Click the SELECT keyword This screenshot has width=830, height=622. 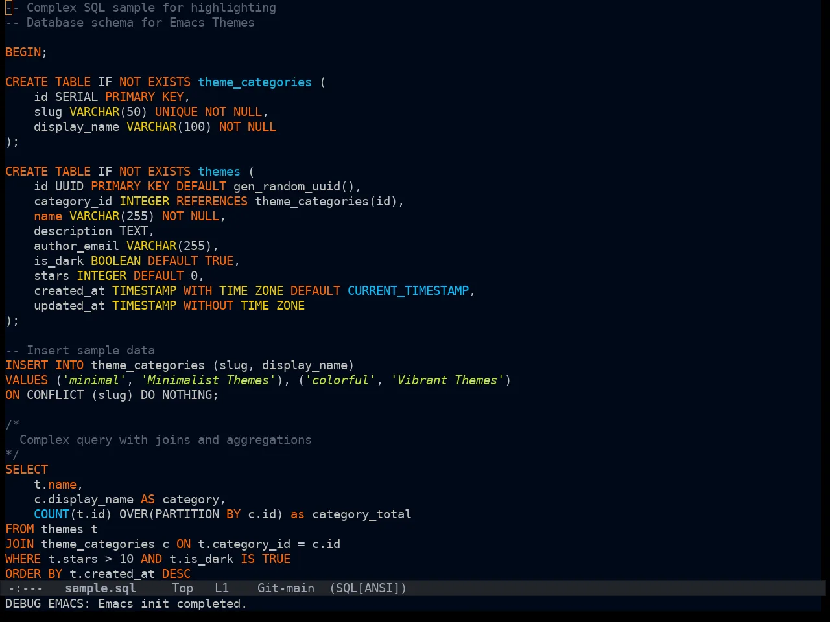click(27, 470)
